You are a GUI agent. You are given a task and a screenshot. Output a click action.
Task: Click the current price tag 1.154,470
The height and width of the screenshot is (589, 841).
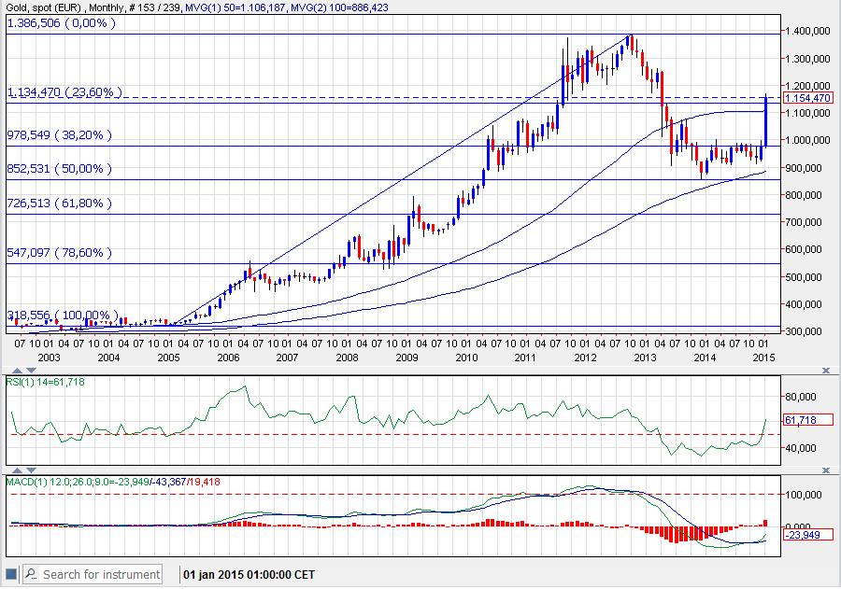(807, 98)
